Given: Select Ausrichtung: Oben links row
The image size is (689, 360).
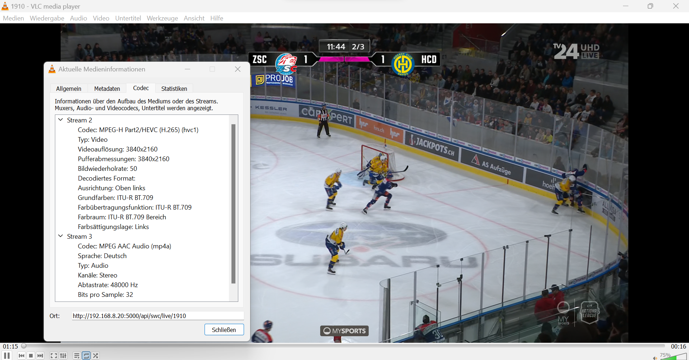Looking at the screenshot, I should click(112, 188).
